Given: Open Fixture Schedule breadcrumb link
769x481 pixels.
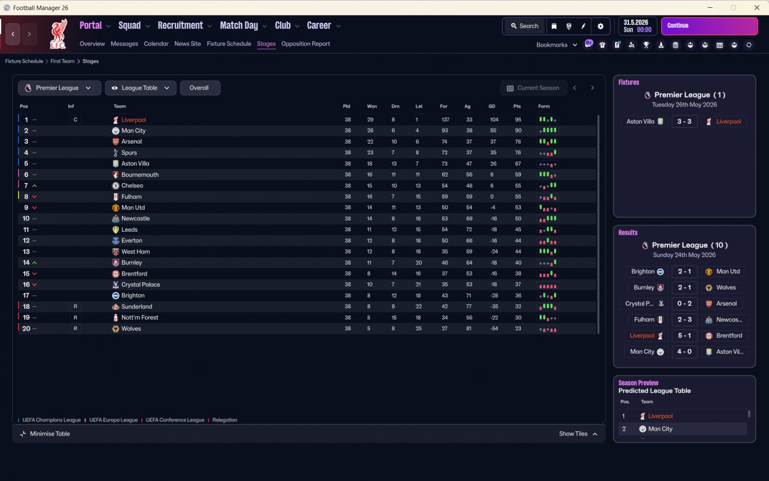Looking at the screenshot, I should (24, 61).
